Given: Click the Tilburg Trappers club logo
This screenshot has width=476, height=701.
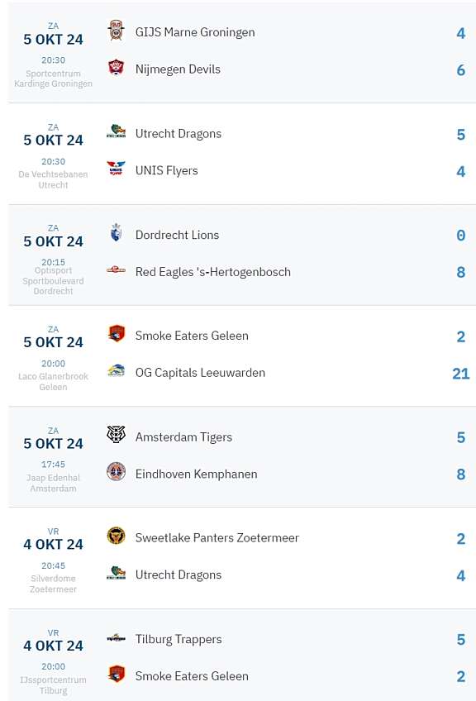Looking at the screenshot, I should (117, 639).
